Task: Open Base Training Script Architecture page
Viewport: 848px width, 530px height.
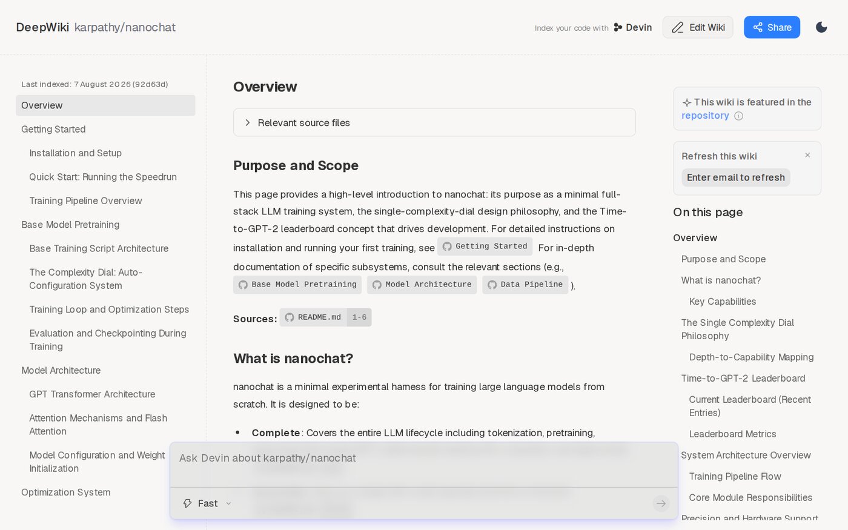Action: click(99, 248)
